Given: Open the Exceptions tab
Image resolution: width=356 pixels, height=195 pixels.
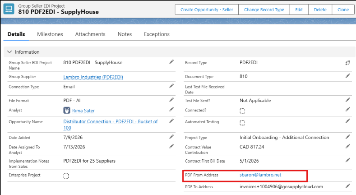Looking at the screenshot, I should click(157, 34).
